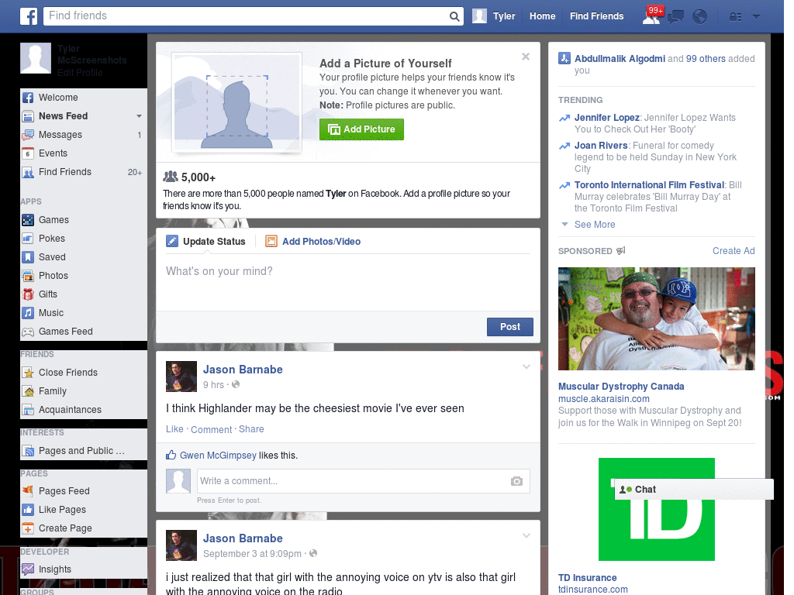This screenshot has height=595, width=794.
Task: Go to Home in top bar
Action: pyautogui.click(x=542, y=16)
